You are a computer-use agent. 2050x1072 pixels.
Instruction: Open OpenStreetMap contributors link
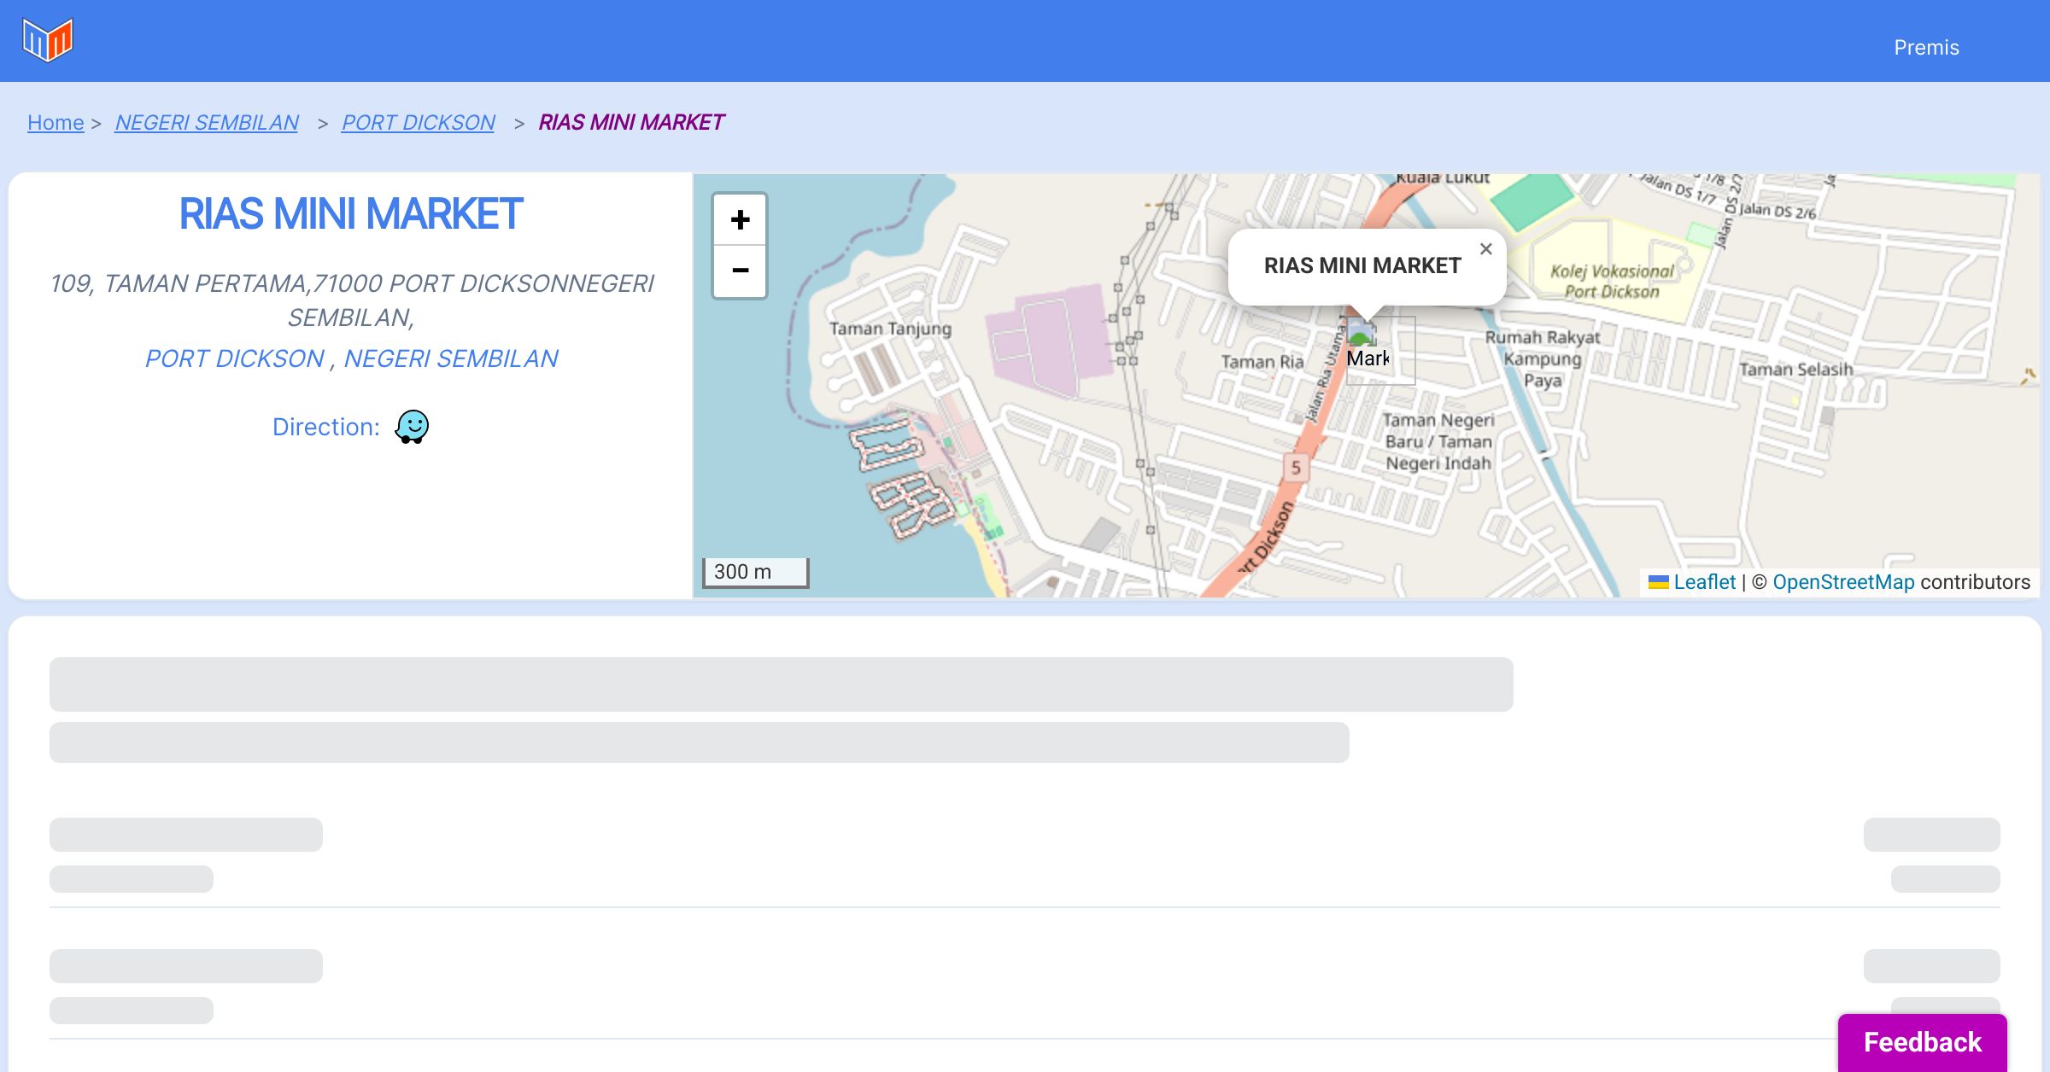point(1843,582)
